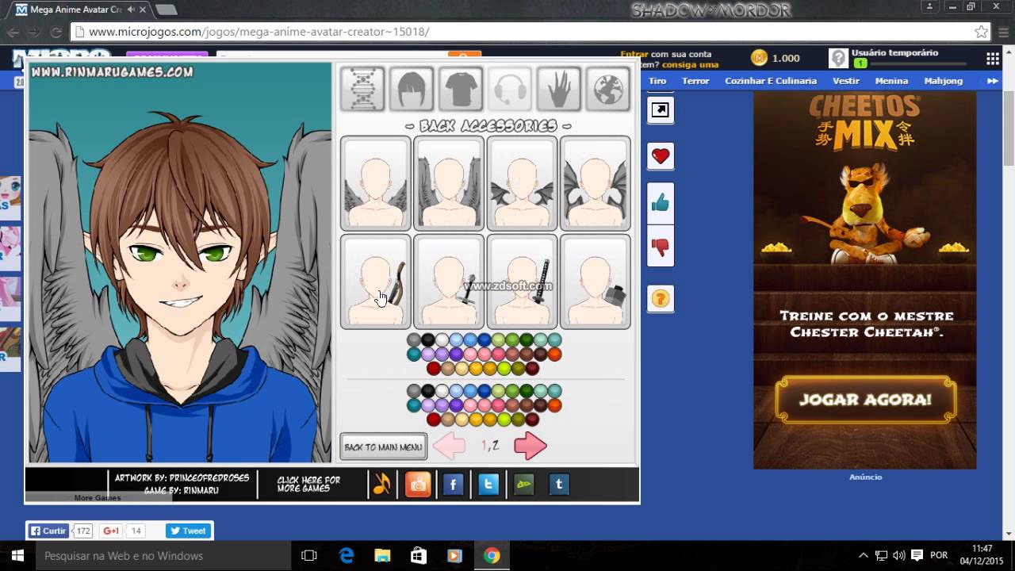
Task: Open the Terror category in site menu
Action: [695, 81]
